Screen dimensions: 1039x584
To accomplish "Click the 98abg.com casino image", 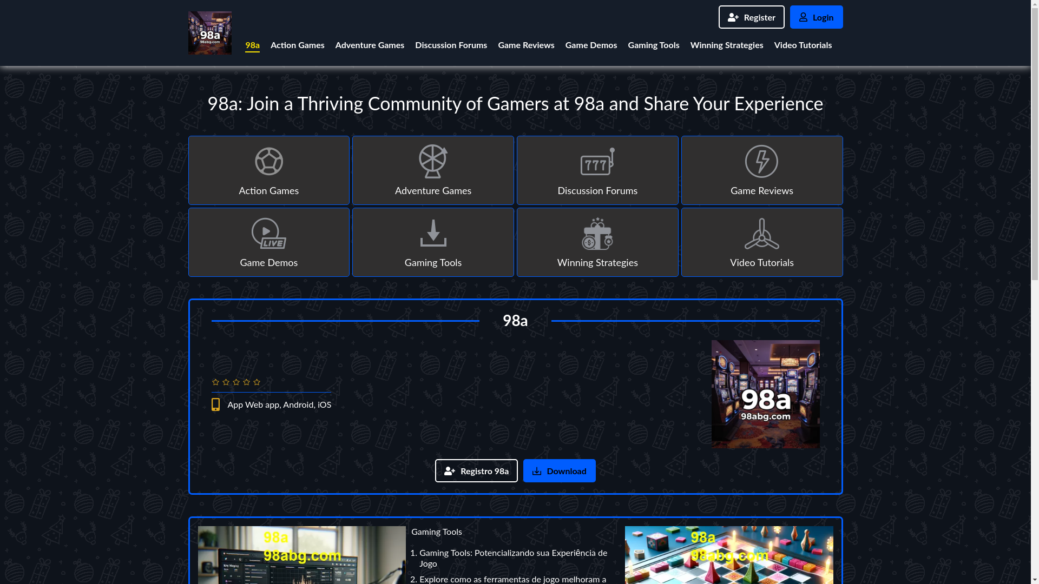I will pyautogui.click(x=765, y=394).
